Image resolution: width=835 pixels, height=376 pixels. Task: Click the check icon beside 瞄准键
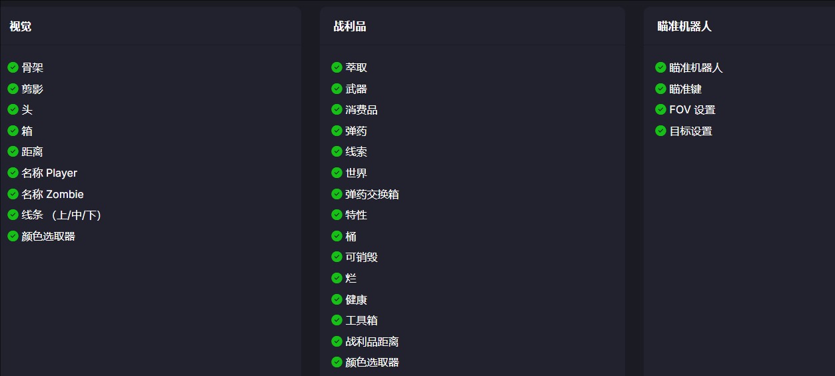pos(660,88)
